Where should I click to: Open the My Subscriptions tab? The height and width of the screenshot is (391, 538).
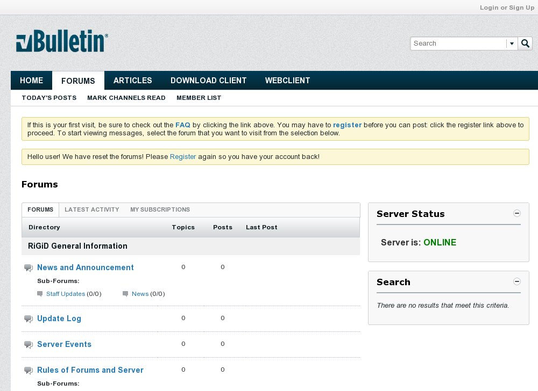[x=160, y=209]
